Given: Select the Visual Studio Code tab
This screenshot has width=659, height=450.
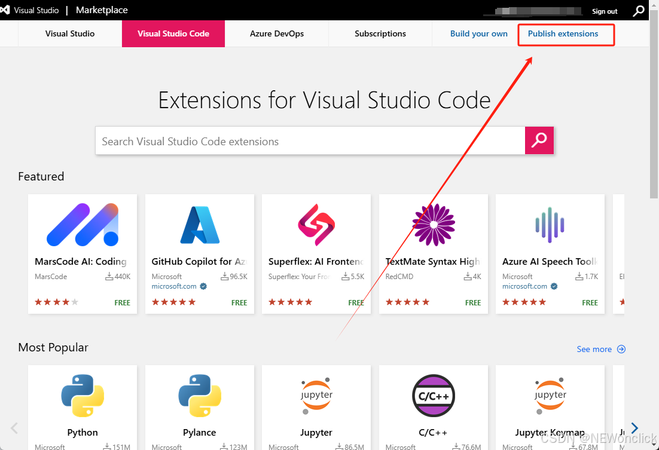Looking at the screenshot, I should click(173, 33).
